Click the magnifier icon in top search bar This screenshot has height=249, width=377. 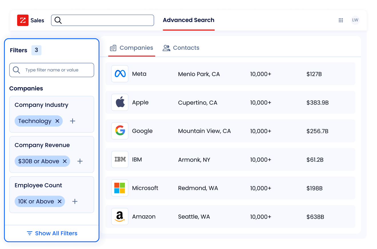pos(58,20)
